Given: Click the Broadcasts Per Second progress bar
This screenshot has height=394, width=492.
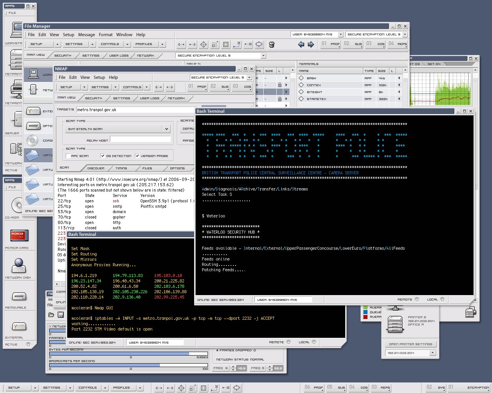Looking at the screenshot, I should [128, 365].
